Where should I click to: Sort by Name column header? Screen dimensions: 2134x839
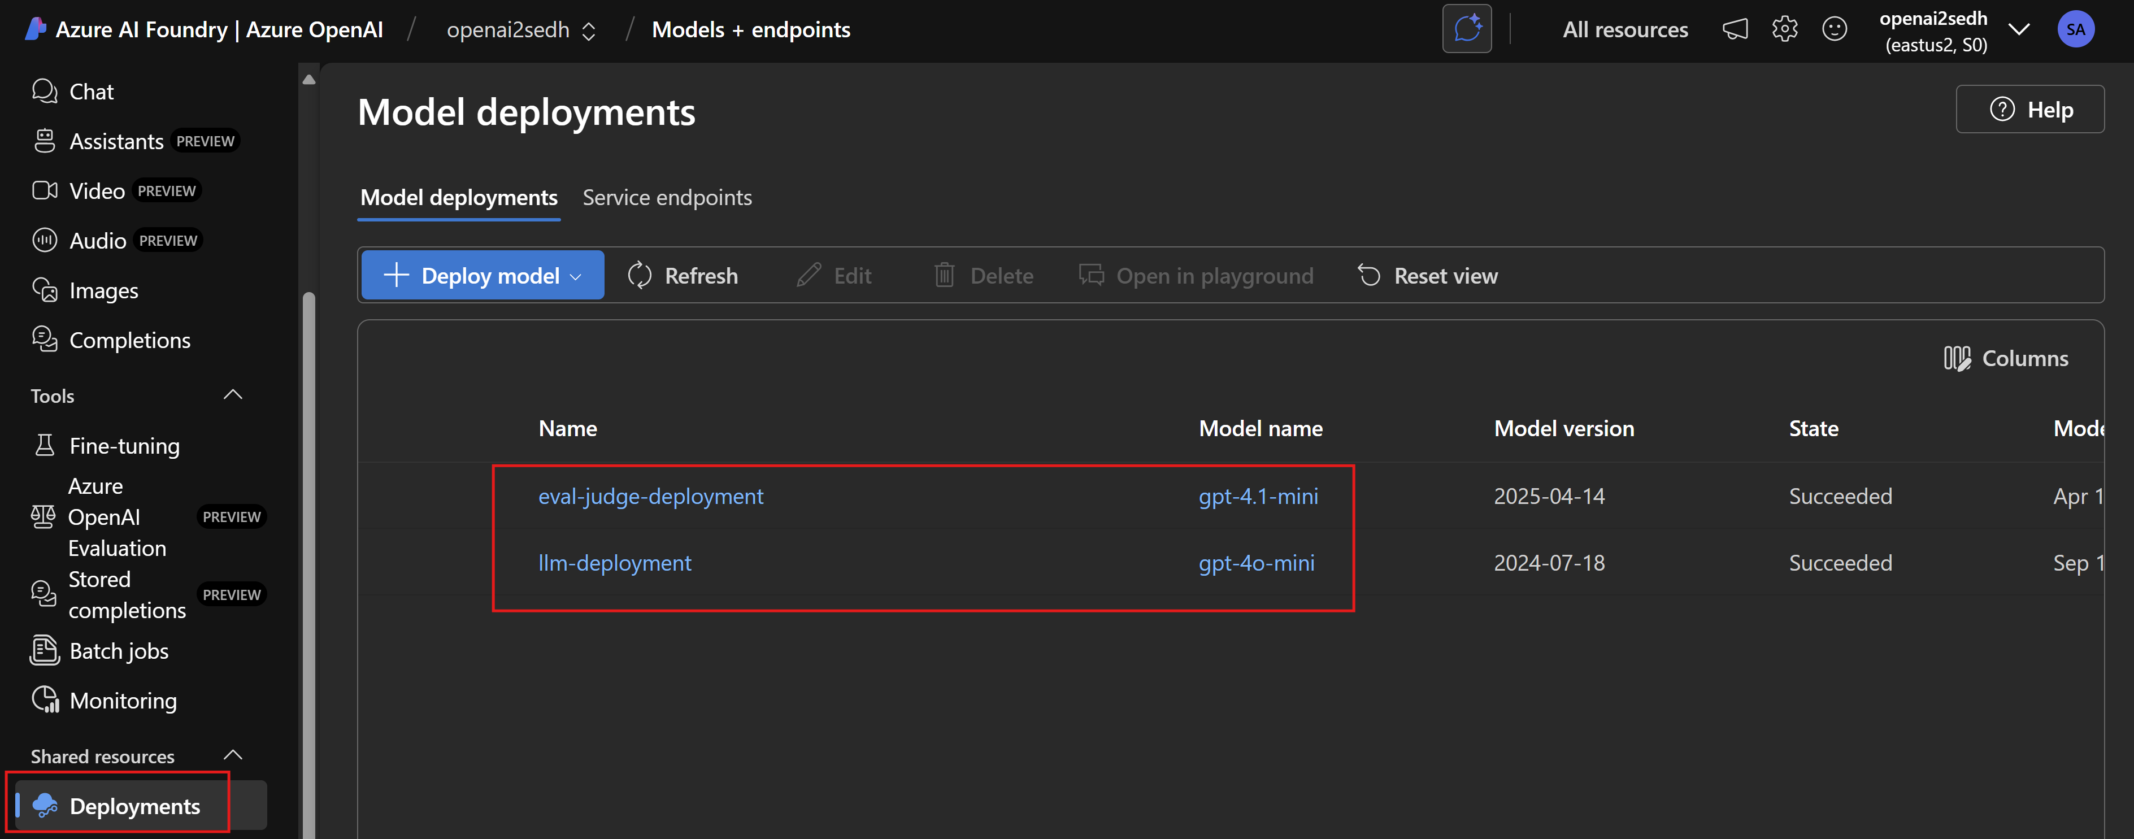click(x=567, y=428)
